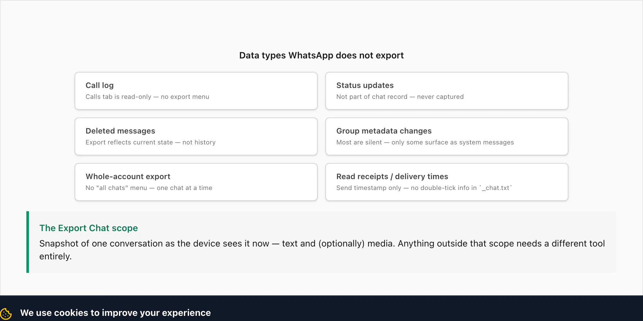643x321 pixels.
Task: Click text 'Export reflects current state — not history'
Action: (x=150, y=142)
